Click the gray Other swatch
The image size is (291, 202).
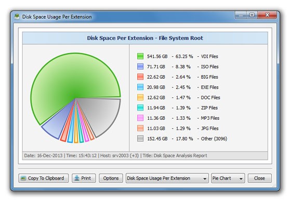click(x=140, y=138)
